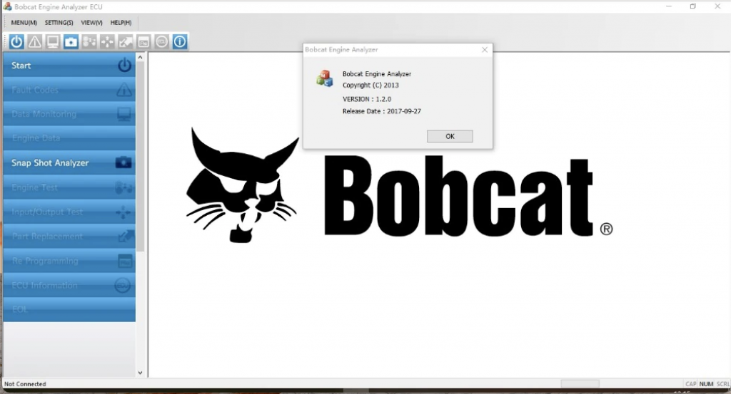Click the sidebar vertical scrollbar thumb
Viewport: 731px width, 394px height.
[141, 156]
